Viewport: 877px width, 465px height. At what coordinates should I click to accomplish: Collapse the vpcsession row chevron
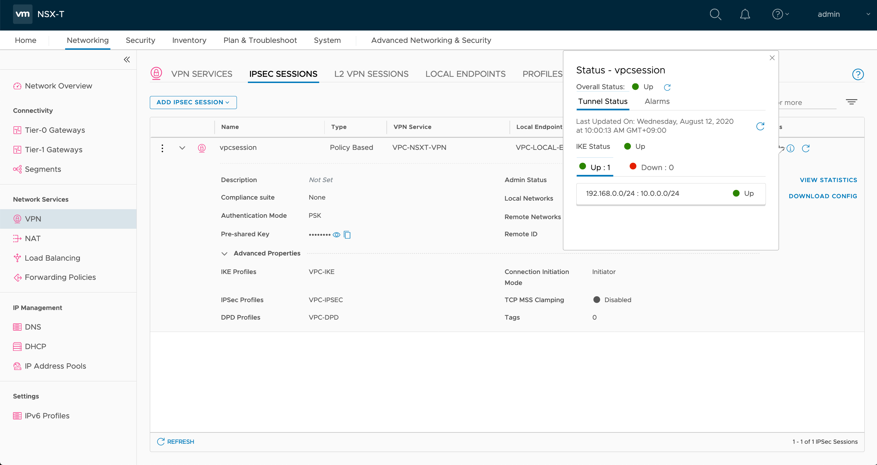182,148
